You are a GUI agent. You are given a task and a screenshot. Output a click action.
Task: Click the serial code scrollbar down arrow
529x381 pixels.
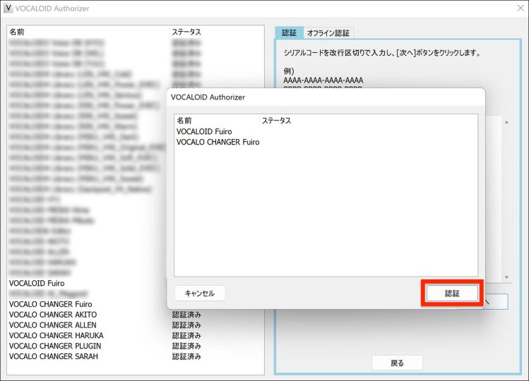[506, 277]
